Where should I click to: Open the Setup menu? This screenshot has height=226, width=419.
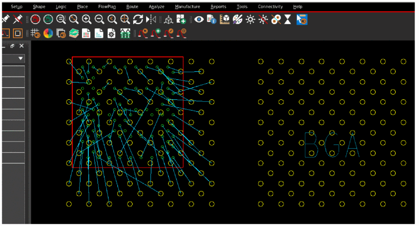click(x=16, y=7)
